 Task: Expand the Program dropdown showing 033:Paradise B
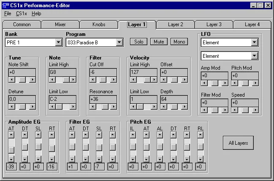[119, 42]
